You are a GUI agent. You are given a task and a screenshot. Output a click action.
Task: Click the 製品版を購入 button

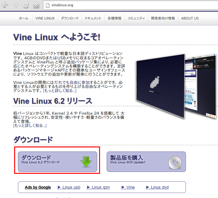[146, 162]
